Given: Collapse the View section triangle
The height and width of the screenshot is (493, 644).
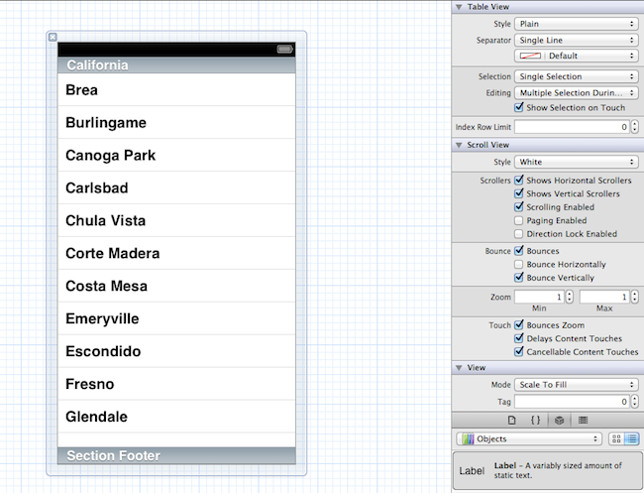Looking at the screenshot, I should click(x=459, y=368).
